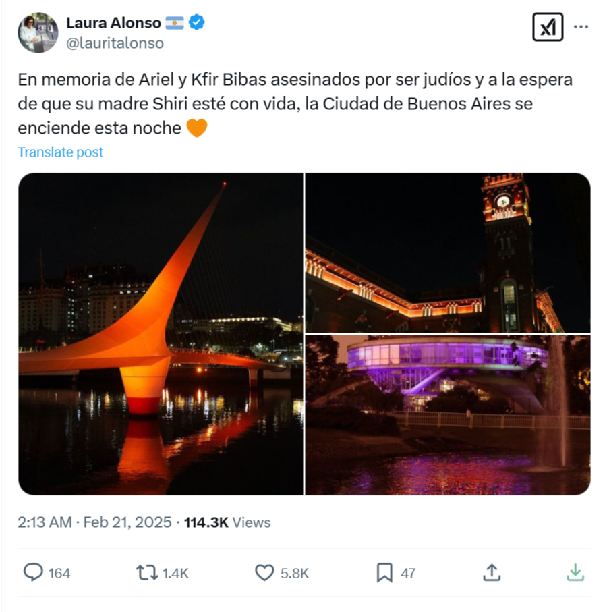Bookmark the post with the bookmark icon
607x612 pixels.
(x=384, y=573)
